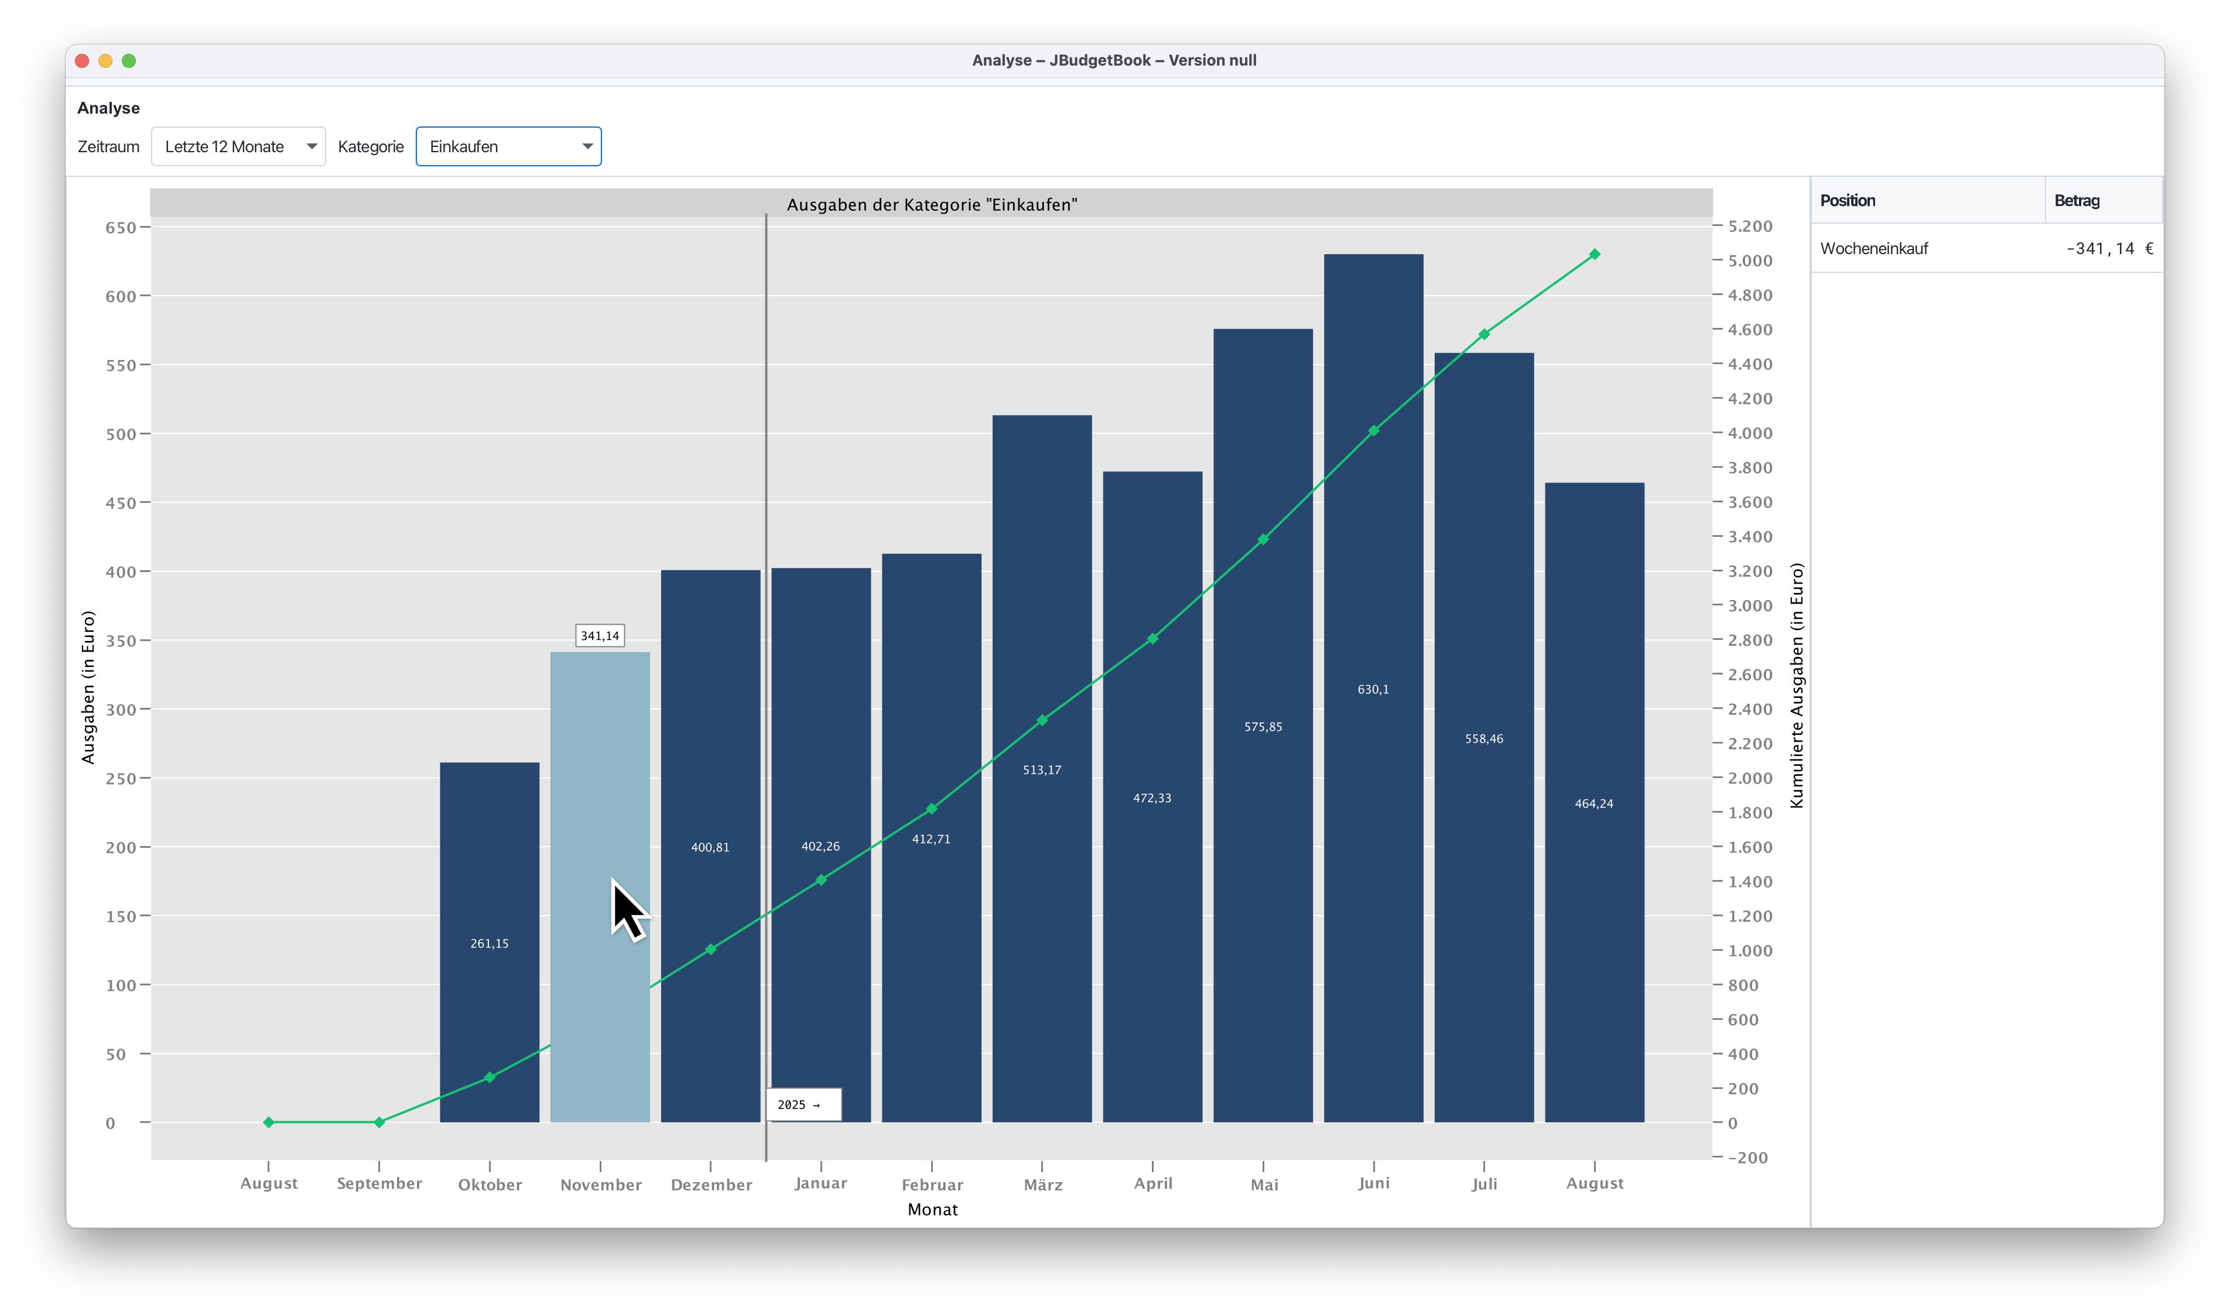Click the green cumulative marker at first August
The image size is (2230, 1315).
(269, 1122)
